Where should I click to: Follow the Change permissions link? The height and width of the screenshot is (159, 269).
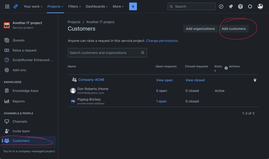[x=162, y=41]
